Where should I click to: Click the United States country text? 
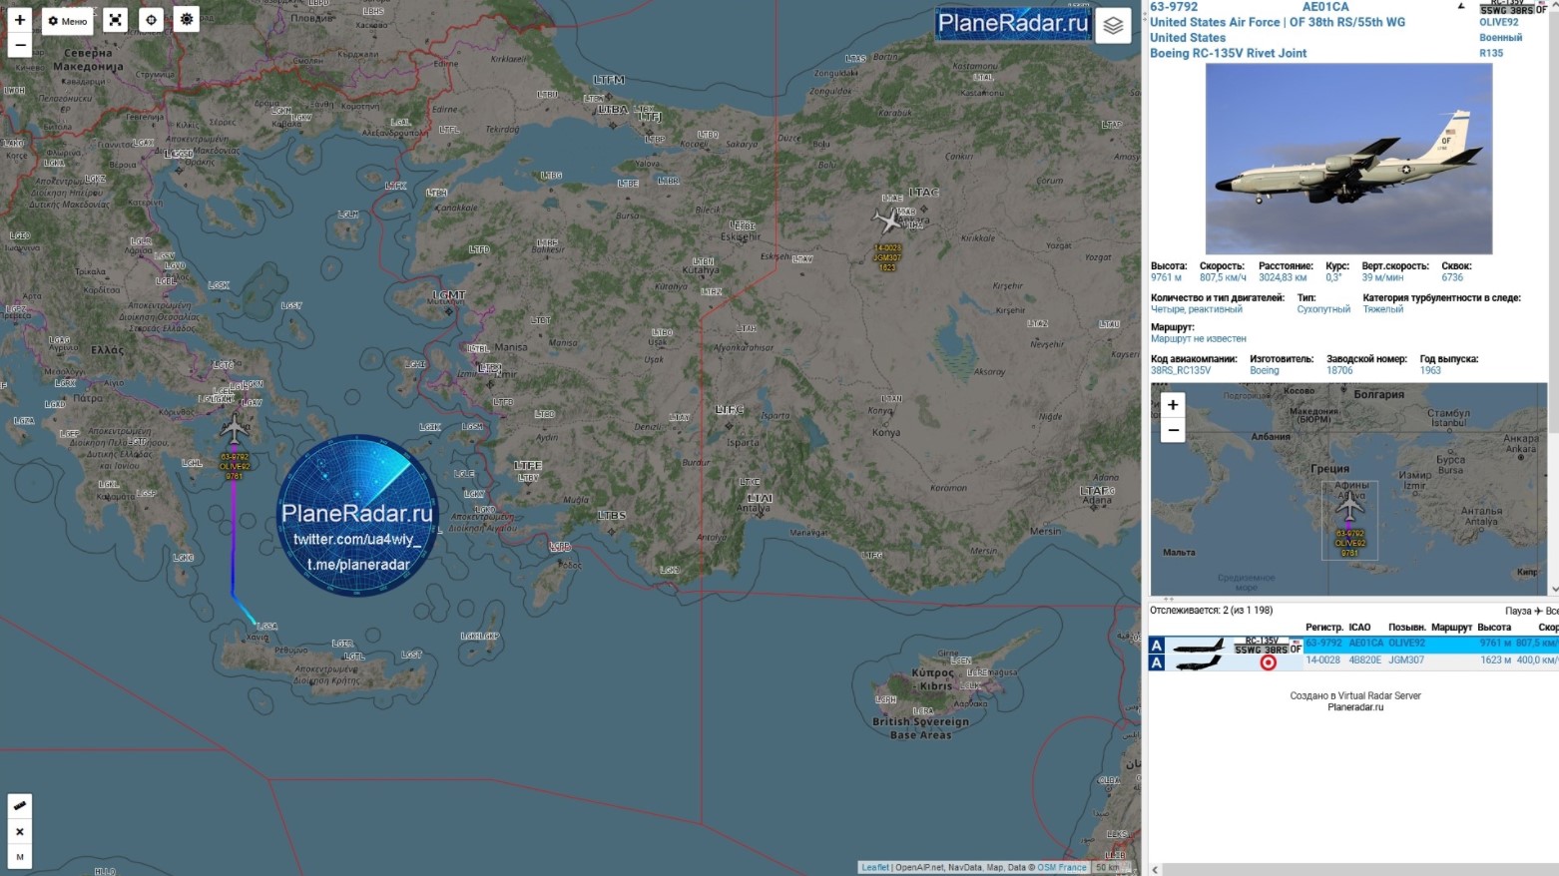(x=1188, y=38)
